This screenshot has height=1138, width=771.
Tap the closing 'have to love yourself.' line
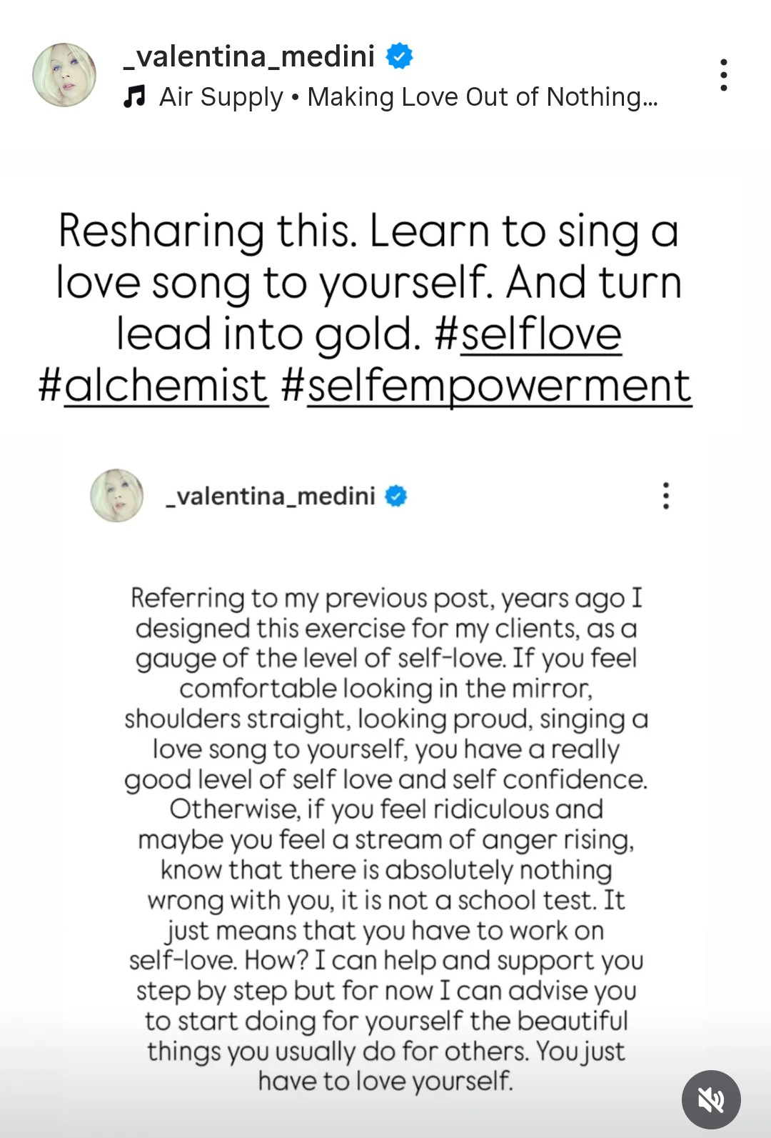[x=385, y=1081]
